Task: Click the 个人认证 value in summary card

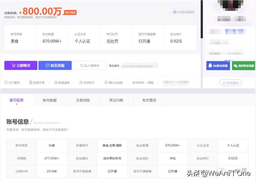Action: pyautogui.click(x=82, y=41)
